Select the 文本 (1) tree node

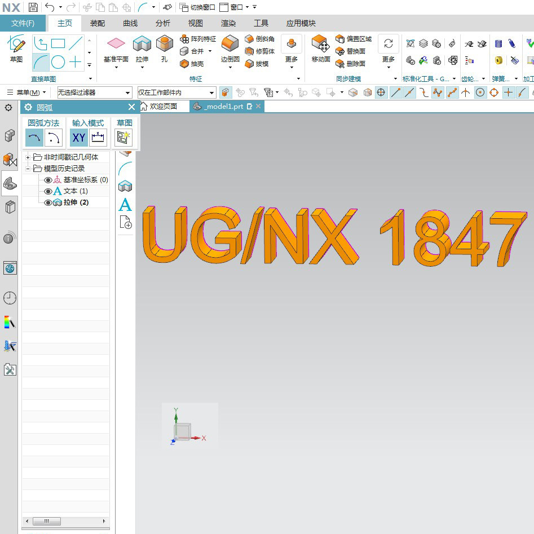[76, 191]
